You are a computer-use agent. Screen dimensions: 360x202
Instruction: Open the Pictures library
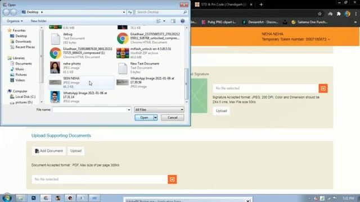coord(19,75)
